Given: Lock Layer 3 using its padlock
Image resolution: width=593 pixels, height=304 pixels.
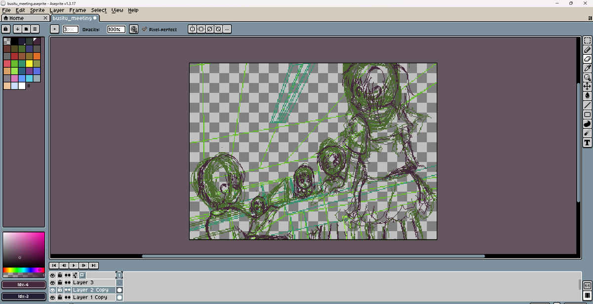Looking at the screenshot, I should [x=60, y=283].
